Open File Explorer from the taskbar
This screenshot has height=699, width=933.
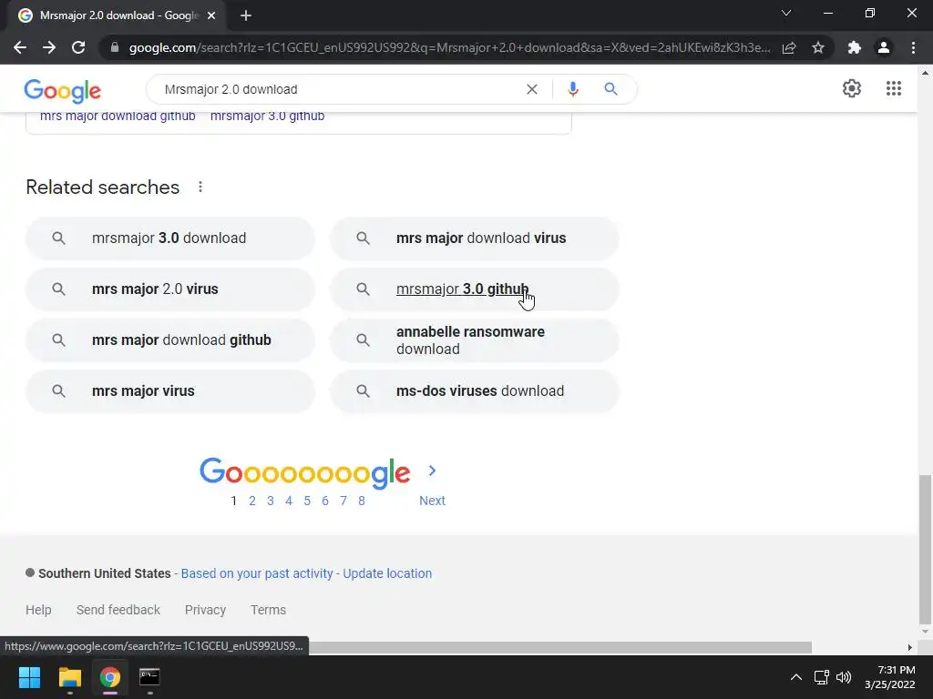tap(69, 677)
